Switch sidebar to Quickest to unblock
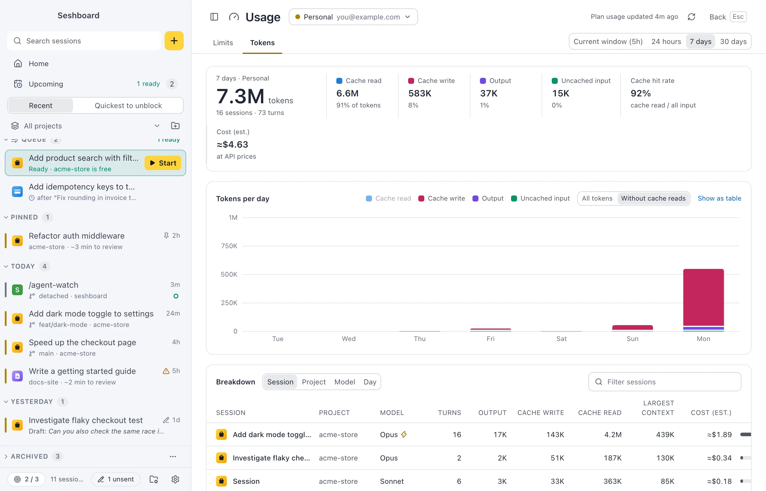766x491 pixels. tap(128, 105)
